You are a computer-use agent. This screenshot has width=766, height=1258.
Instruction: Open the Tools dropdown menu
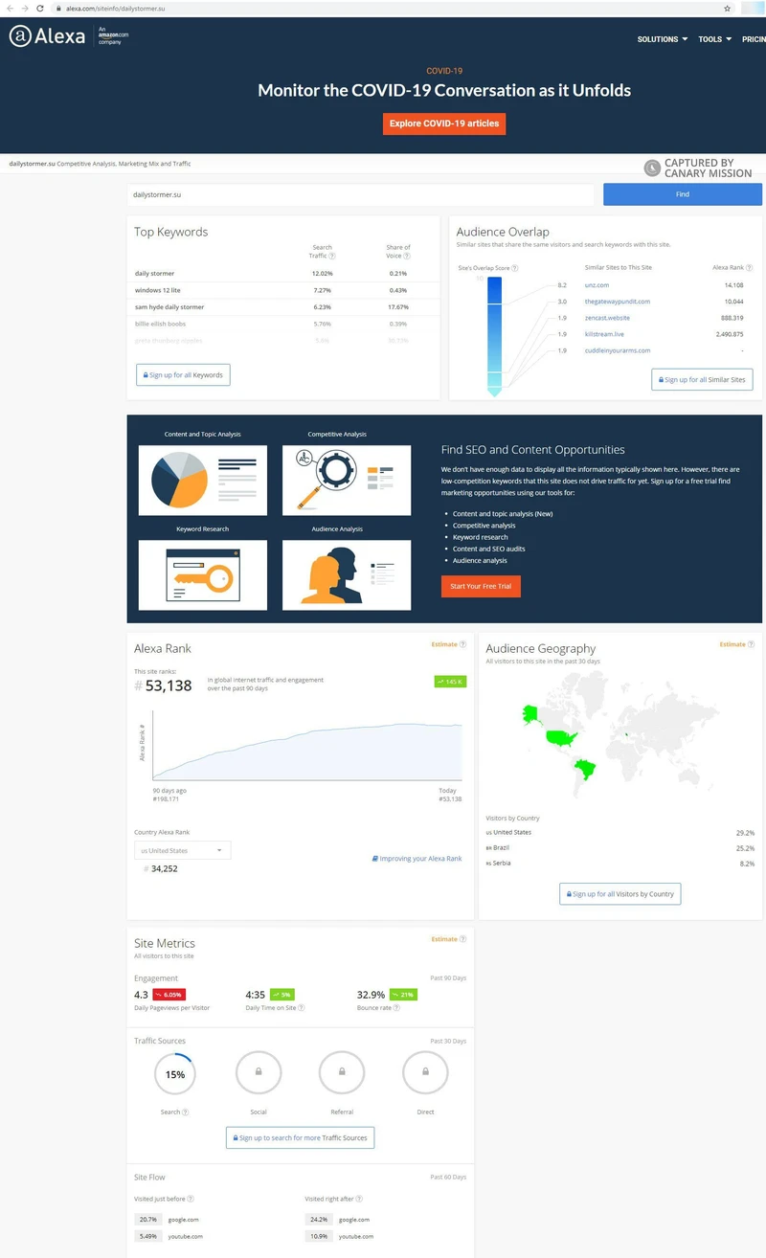[714, 39]
